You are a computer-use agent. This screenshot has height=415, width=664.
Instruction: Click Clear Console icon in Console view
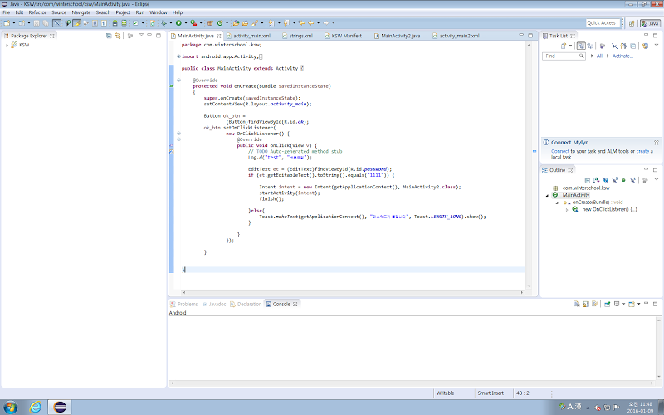[576, 304]
